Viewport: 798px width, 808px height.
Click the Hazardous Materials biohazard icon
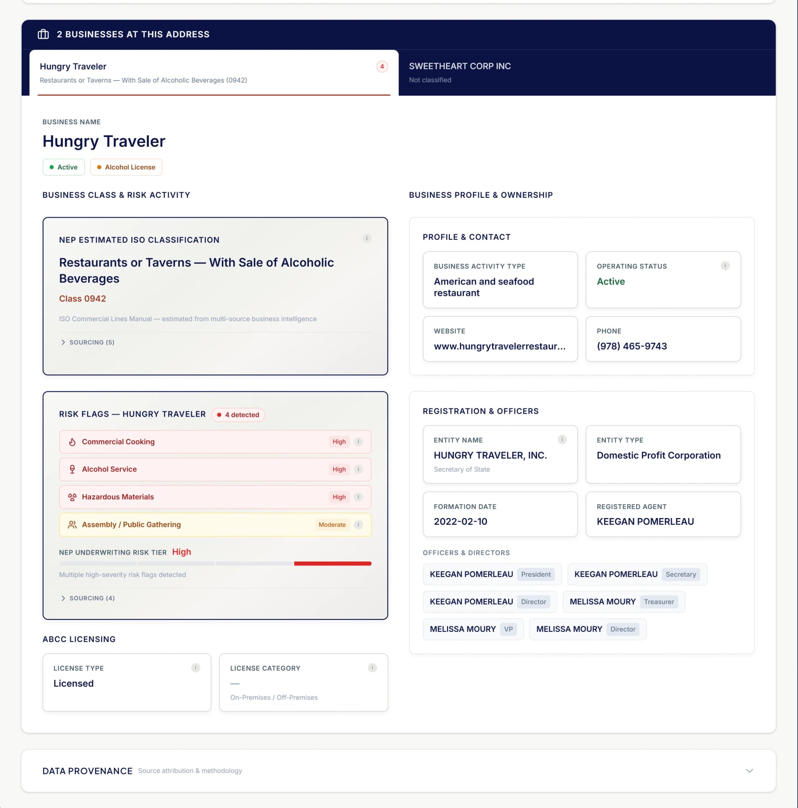(x=72, y=497)
